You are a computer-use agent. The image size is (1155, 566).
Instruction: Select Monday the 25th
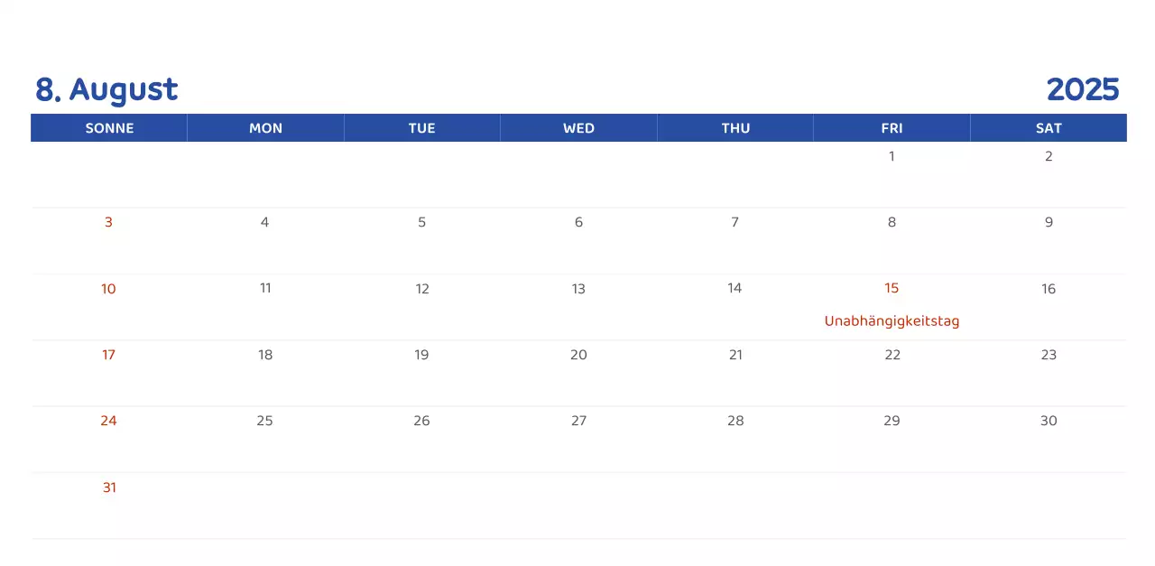click(264, 421)
